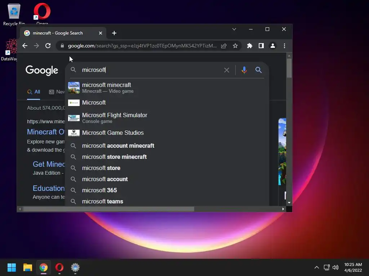Screen dimensions: 369x276
Task: Click the page's vertical scrollbar thumb
Action: [x=289, y=68]
